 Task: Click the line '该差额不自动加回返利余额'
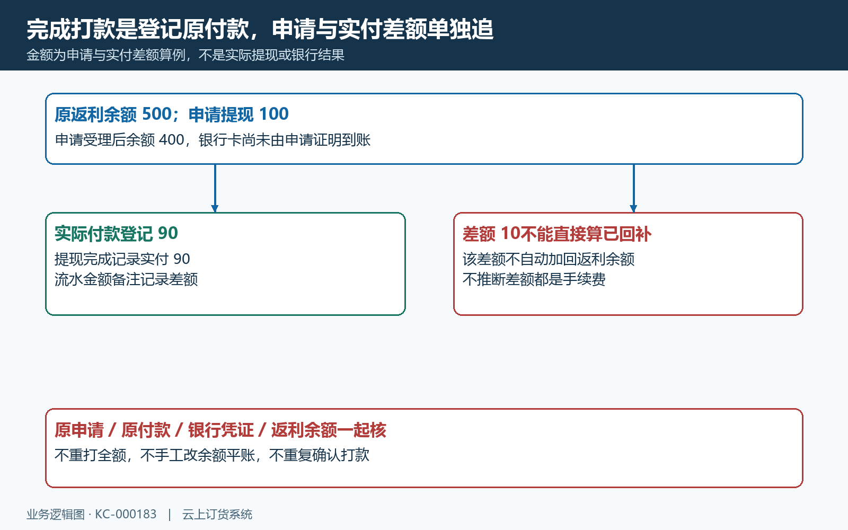549,259
